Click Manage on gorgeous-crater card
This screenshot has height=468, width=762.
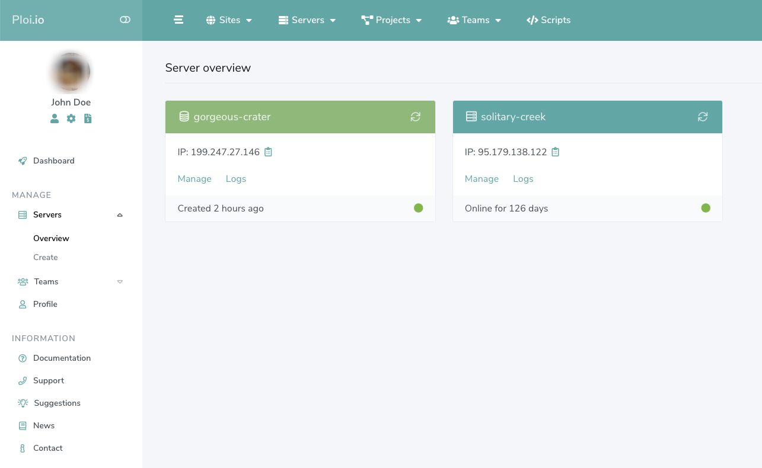coord(195,179)
